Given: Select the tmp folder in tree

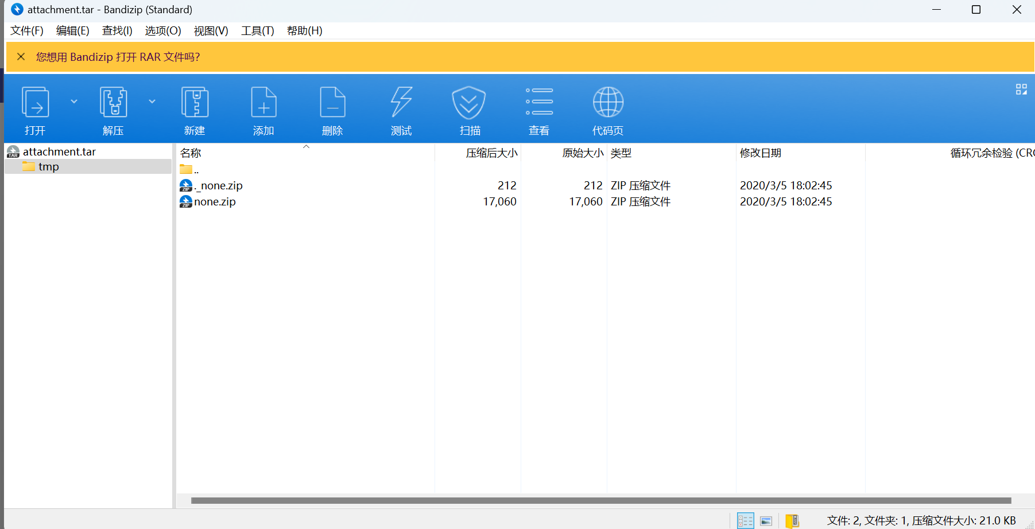Looking at the screenshot, I should pos(88,166).
